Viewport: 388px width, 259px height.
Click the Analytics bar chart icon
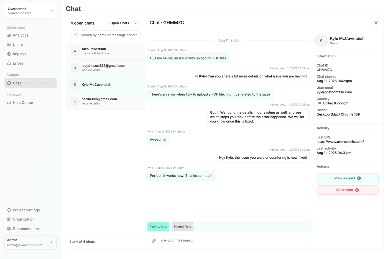(x=9, y=35)
